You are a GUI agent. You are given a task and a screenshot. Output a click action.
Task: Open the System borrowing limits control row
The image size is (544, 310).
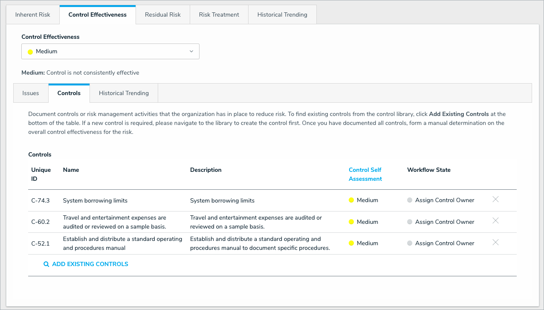click(95, 200)
